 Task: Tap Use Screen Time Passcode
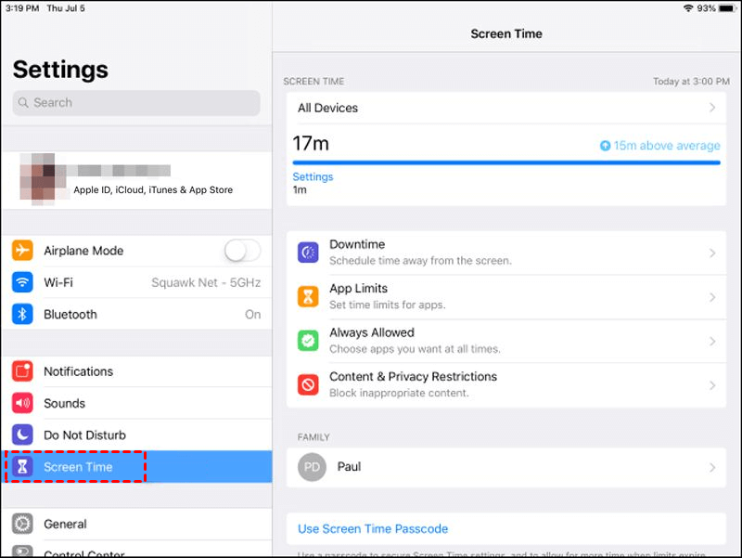click(373, 528)
